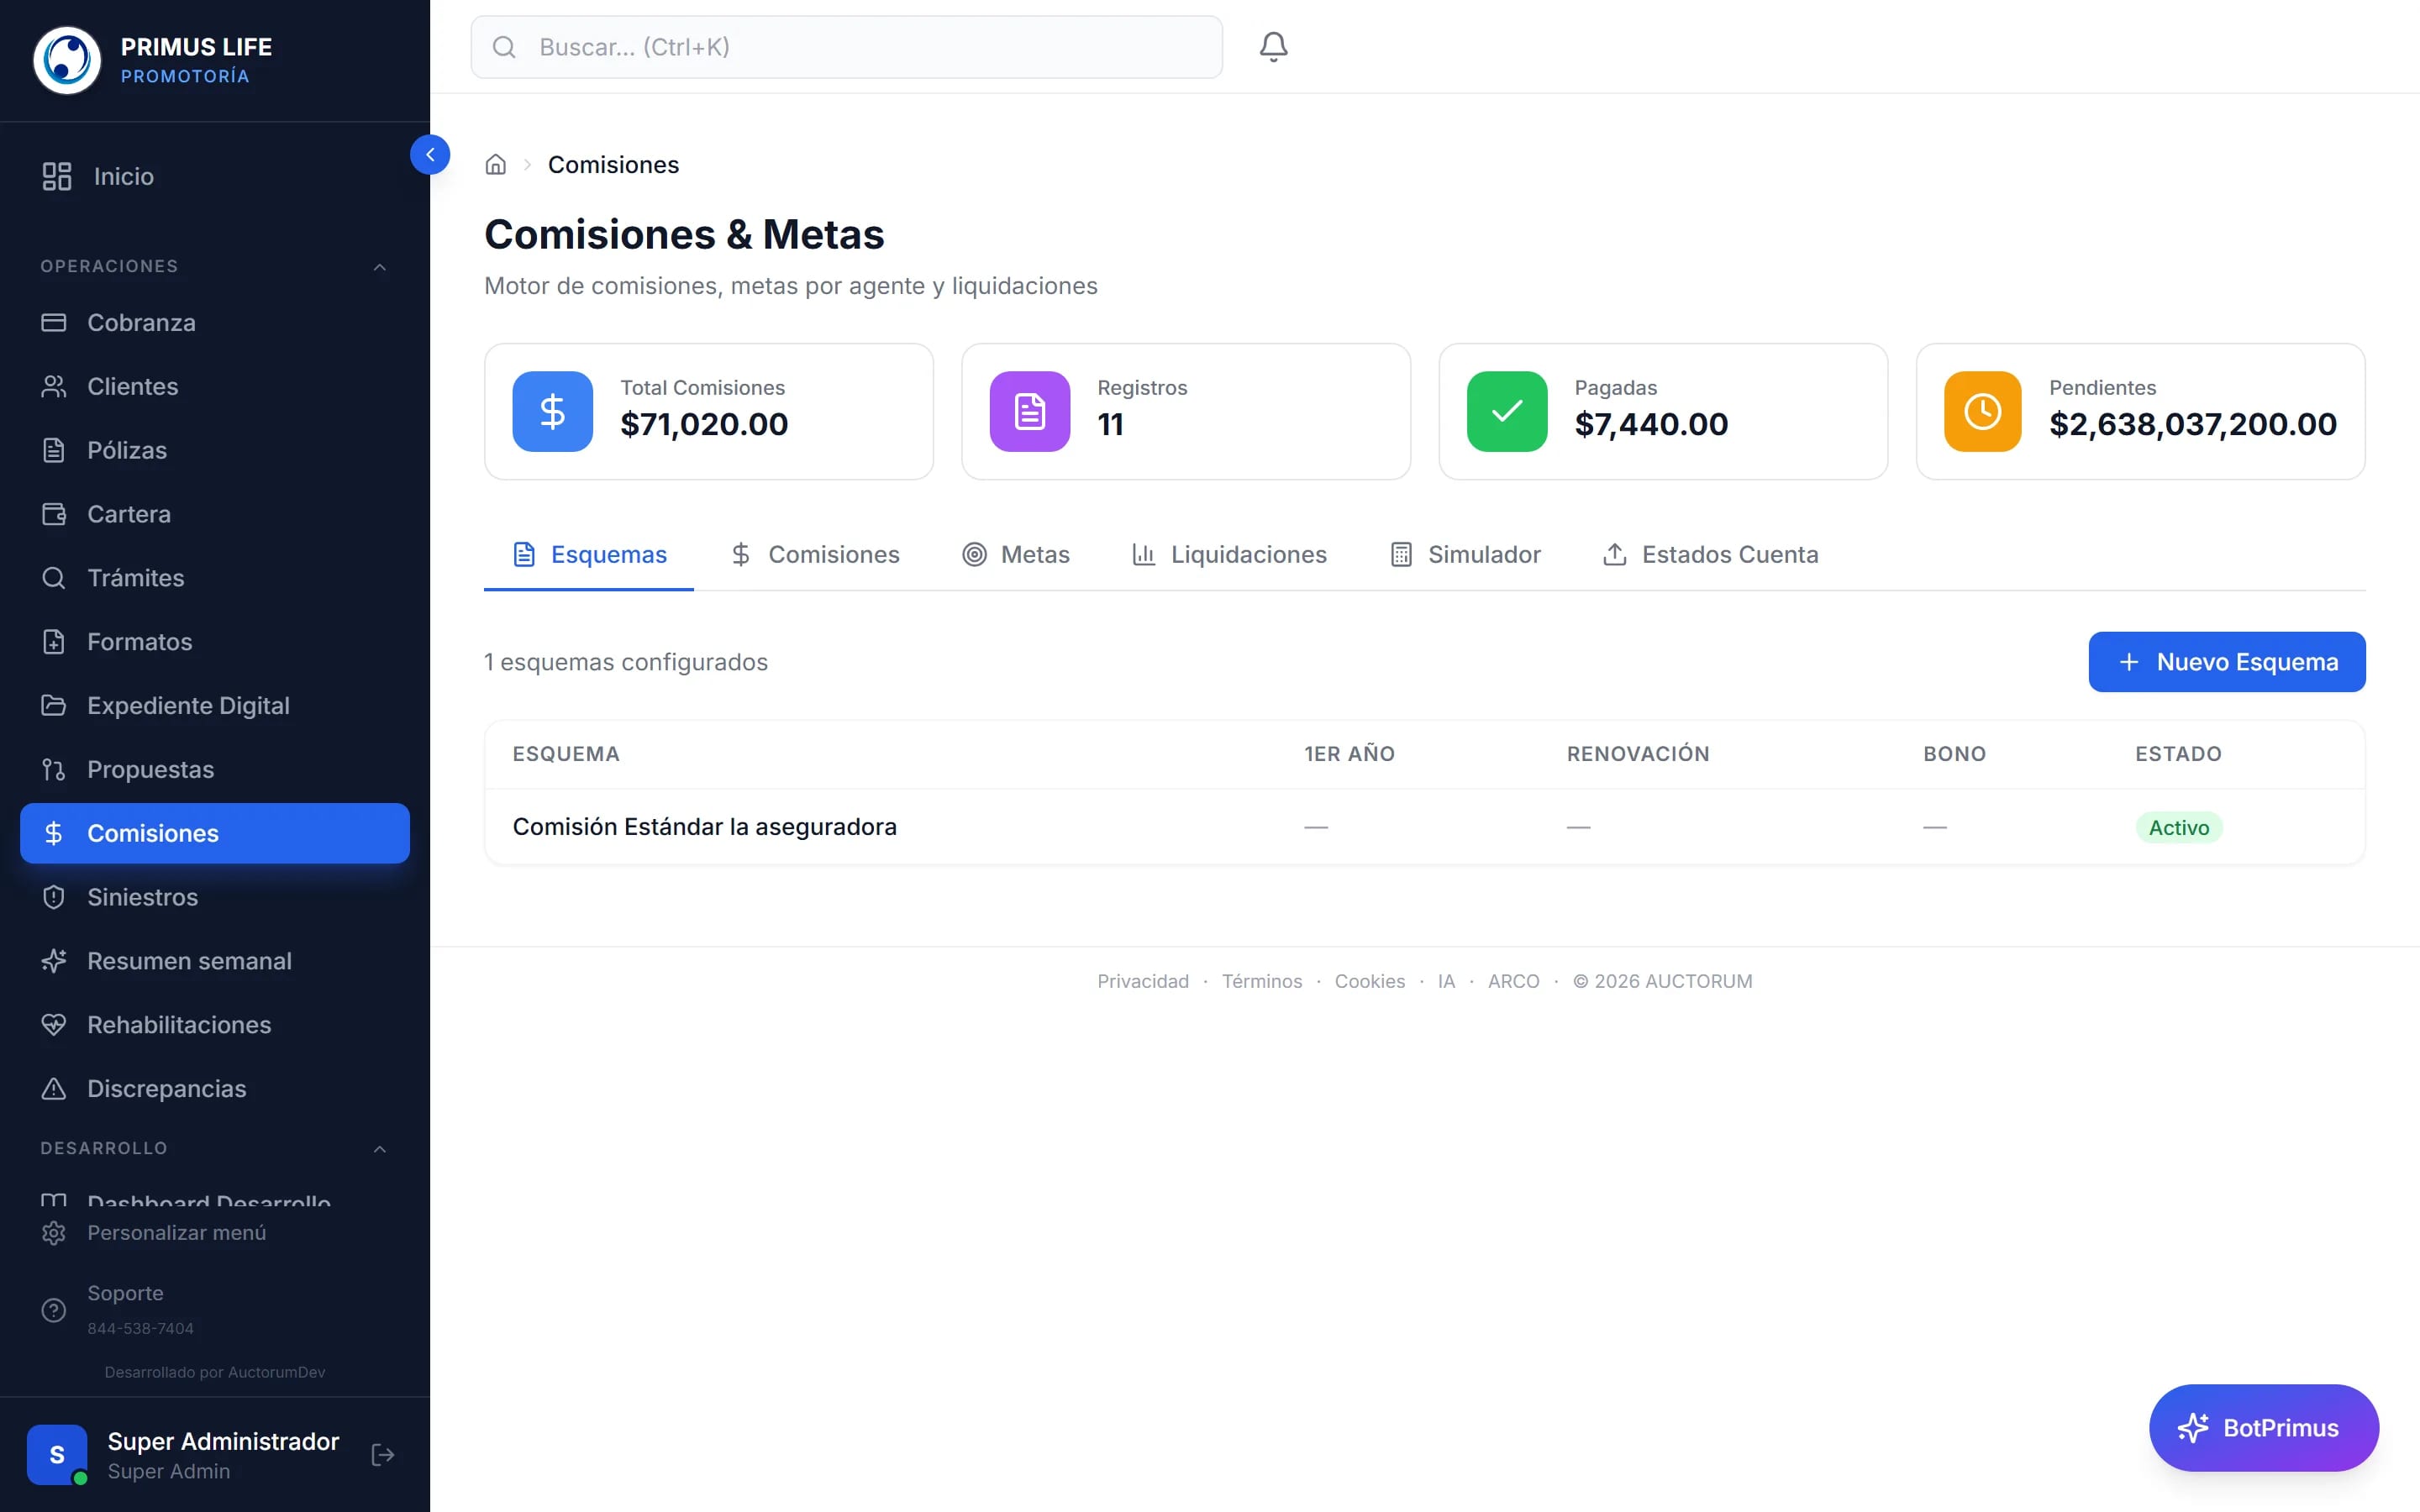
Task: Click the $7,440.00 Pagadas amount
Action: (1651, 424)
